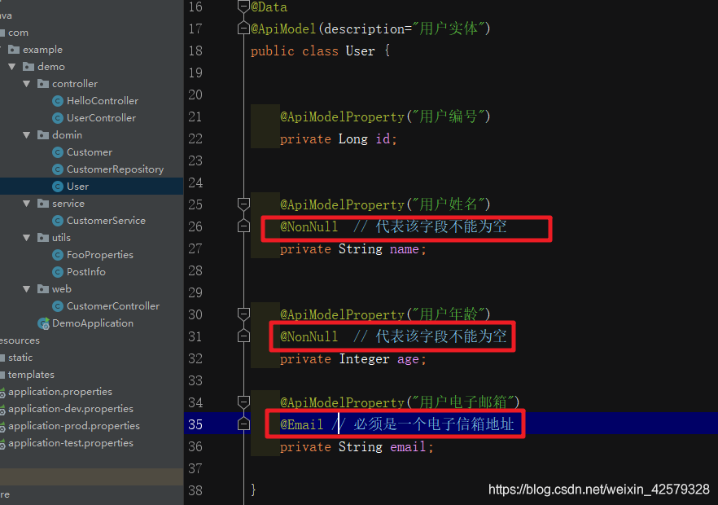Click the 'User' class name on line 18

coord(360,50)
